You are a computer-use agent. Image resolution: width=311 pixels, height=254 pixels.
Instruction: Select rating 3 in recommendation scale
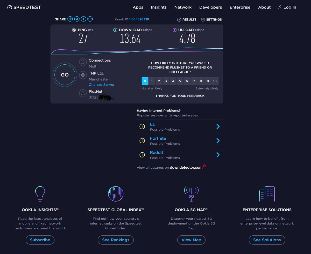(166, 81)
